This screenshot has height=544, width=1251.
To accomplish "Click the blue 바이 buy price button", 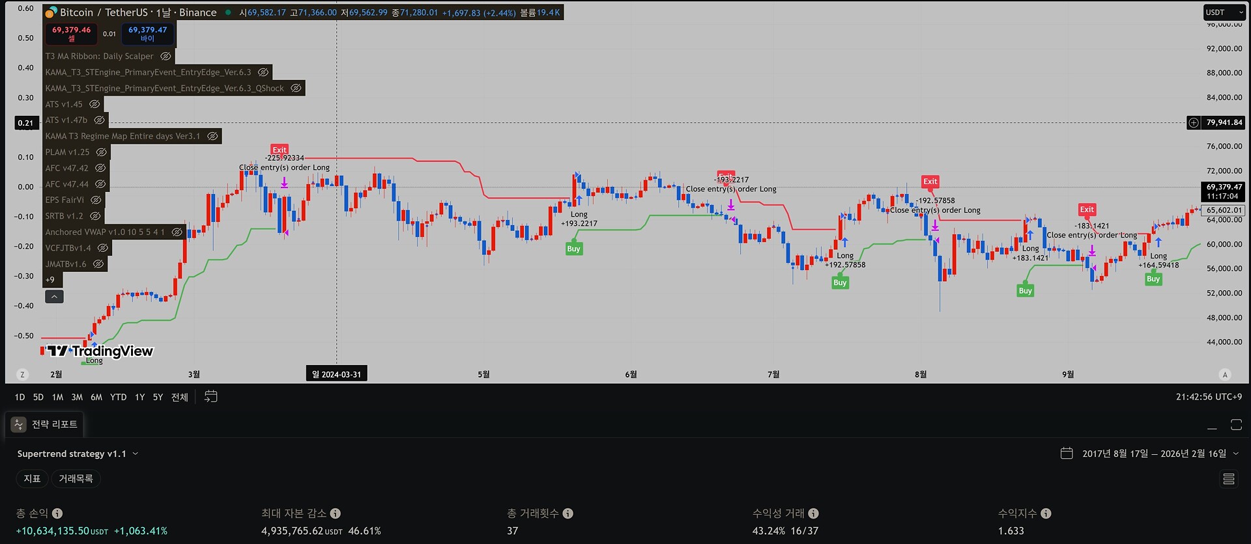I will click(147, 34).
